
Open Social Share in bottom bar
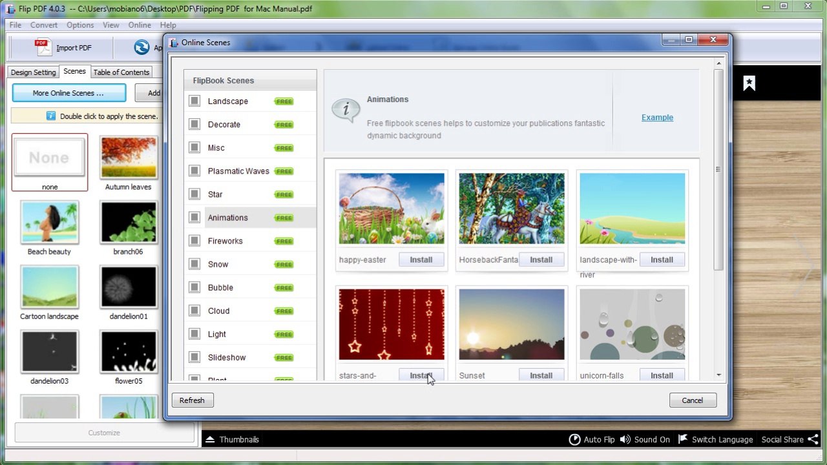(x=790, y=439)
